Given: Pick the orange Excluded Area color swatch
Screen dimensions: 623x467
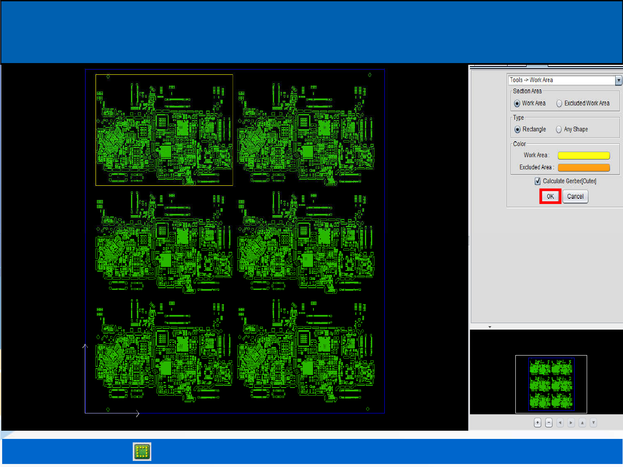Looking at the screenshot, I should [x=583, y=168].
